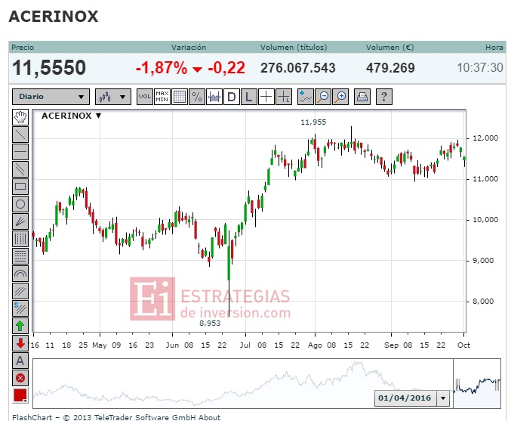
Task: Toggle percent scale mode
Action: click(x=197, y=97)
